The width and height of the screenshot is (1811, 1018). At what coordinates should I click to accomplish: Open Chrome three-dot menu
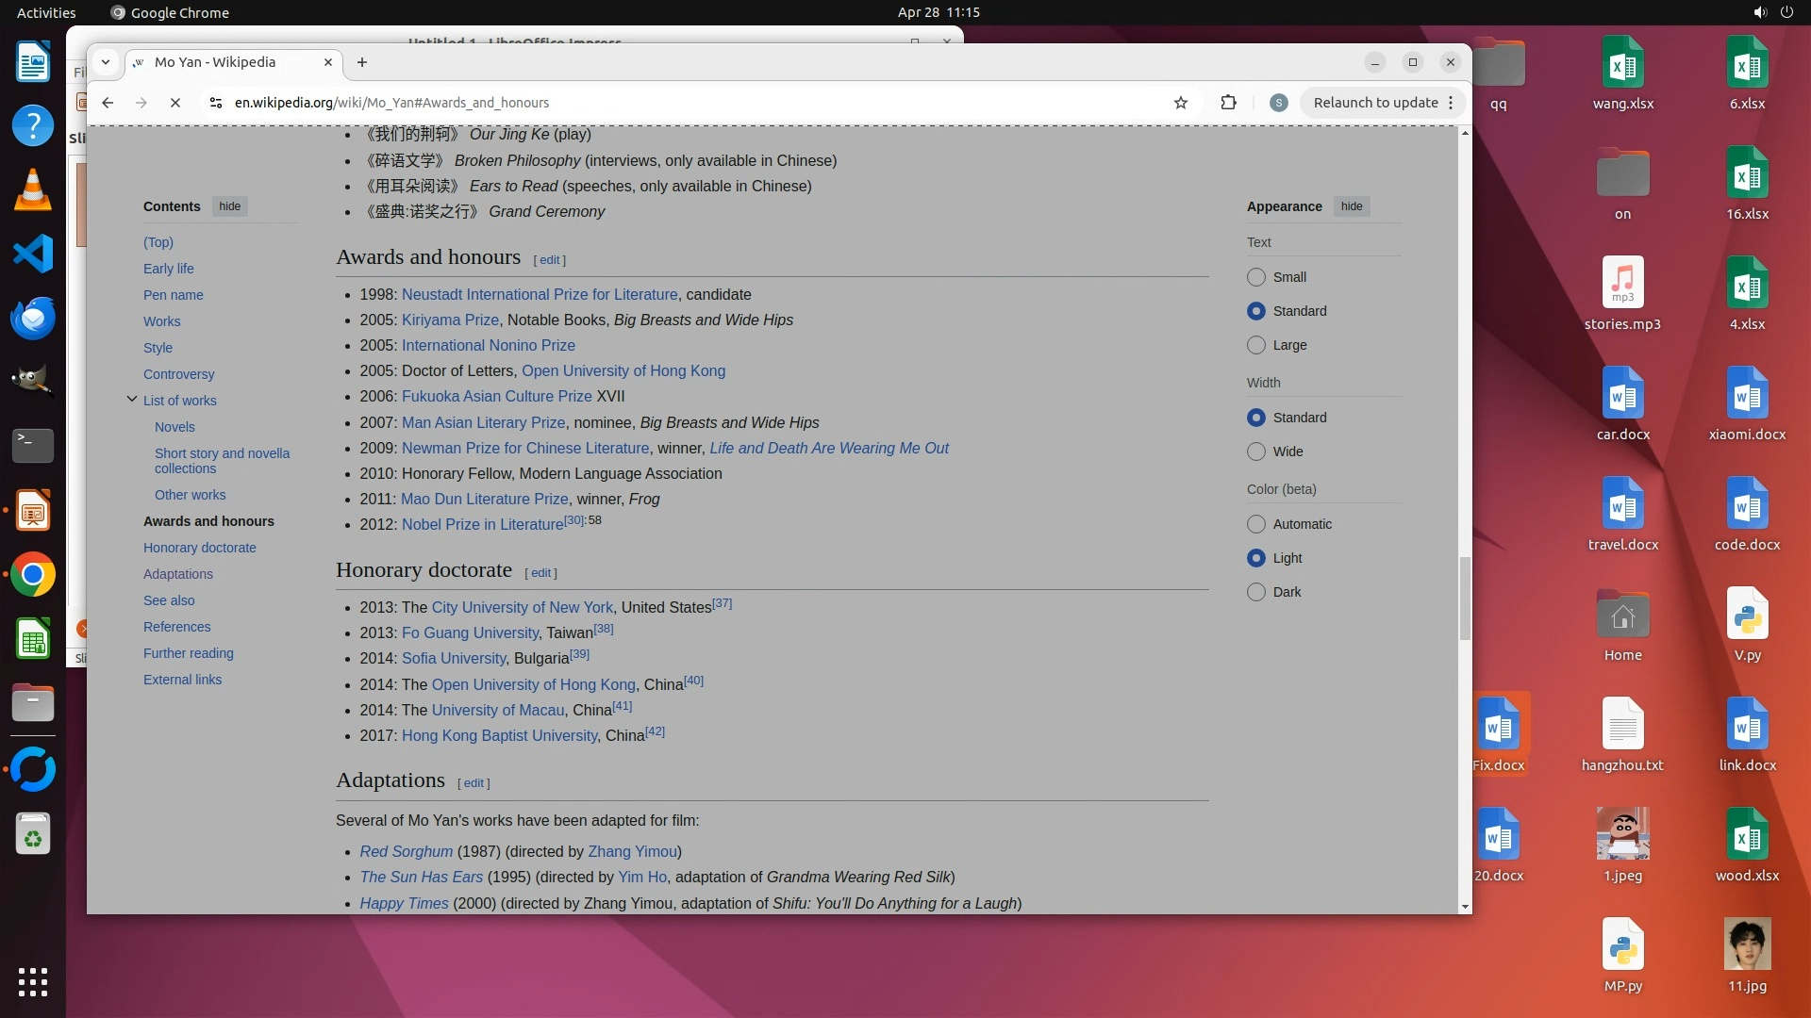pyautogui.click(x=1451, y=103)
